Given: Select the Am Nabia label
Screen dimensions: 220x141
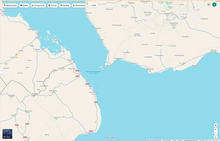Looking at the screenshot, I should click(x=126, y=52).
